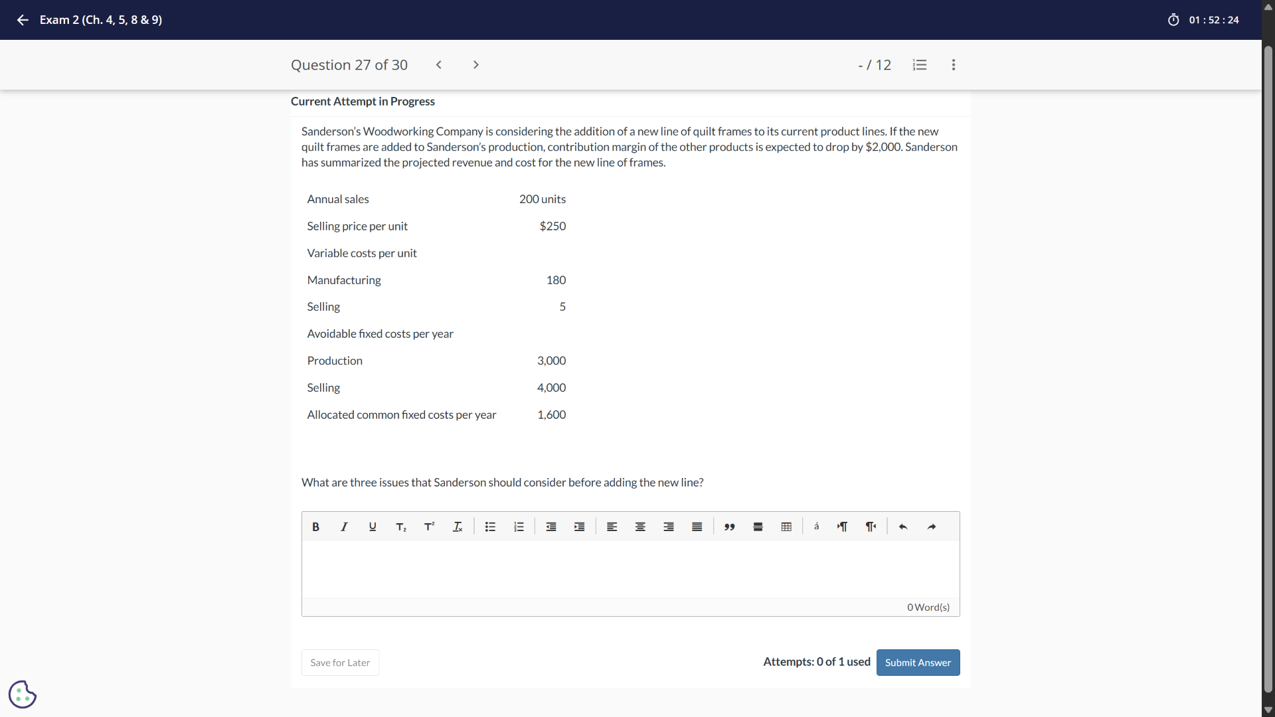Justify the text alignment
Viewport: 1275px width, 717px height.
[697, 526]
